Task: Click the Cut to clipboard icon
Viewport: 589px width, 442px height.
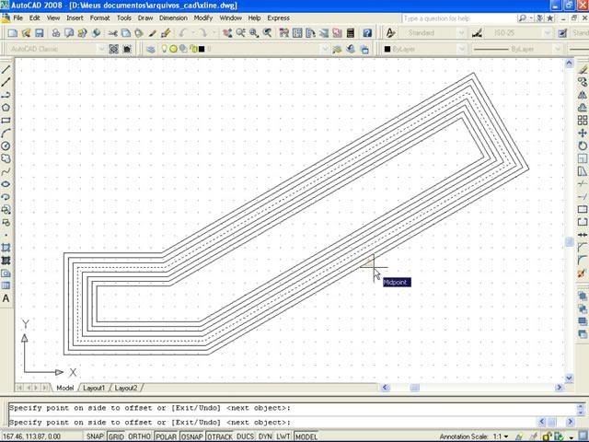Action: point(112,33)
